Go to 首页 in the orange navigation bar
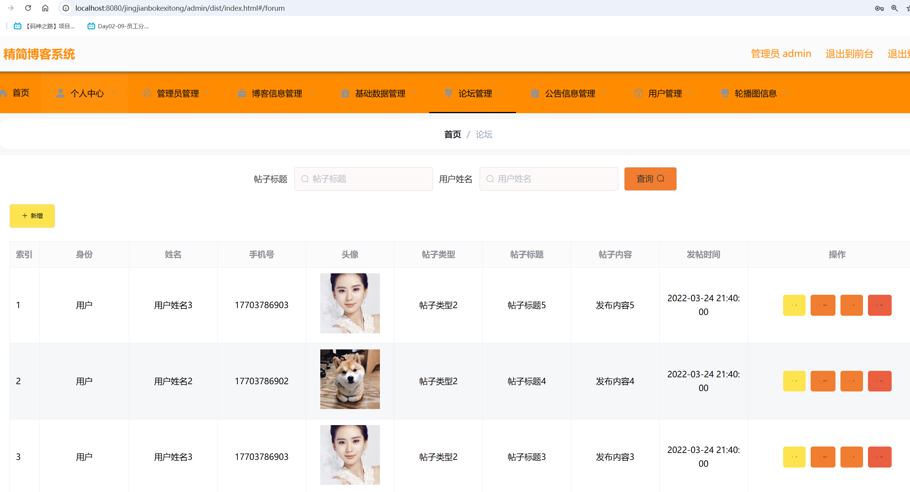Image resolution: width=910 pixels, height=492 pixels. coord(21,93)
